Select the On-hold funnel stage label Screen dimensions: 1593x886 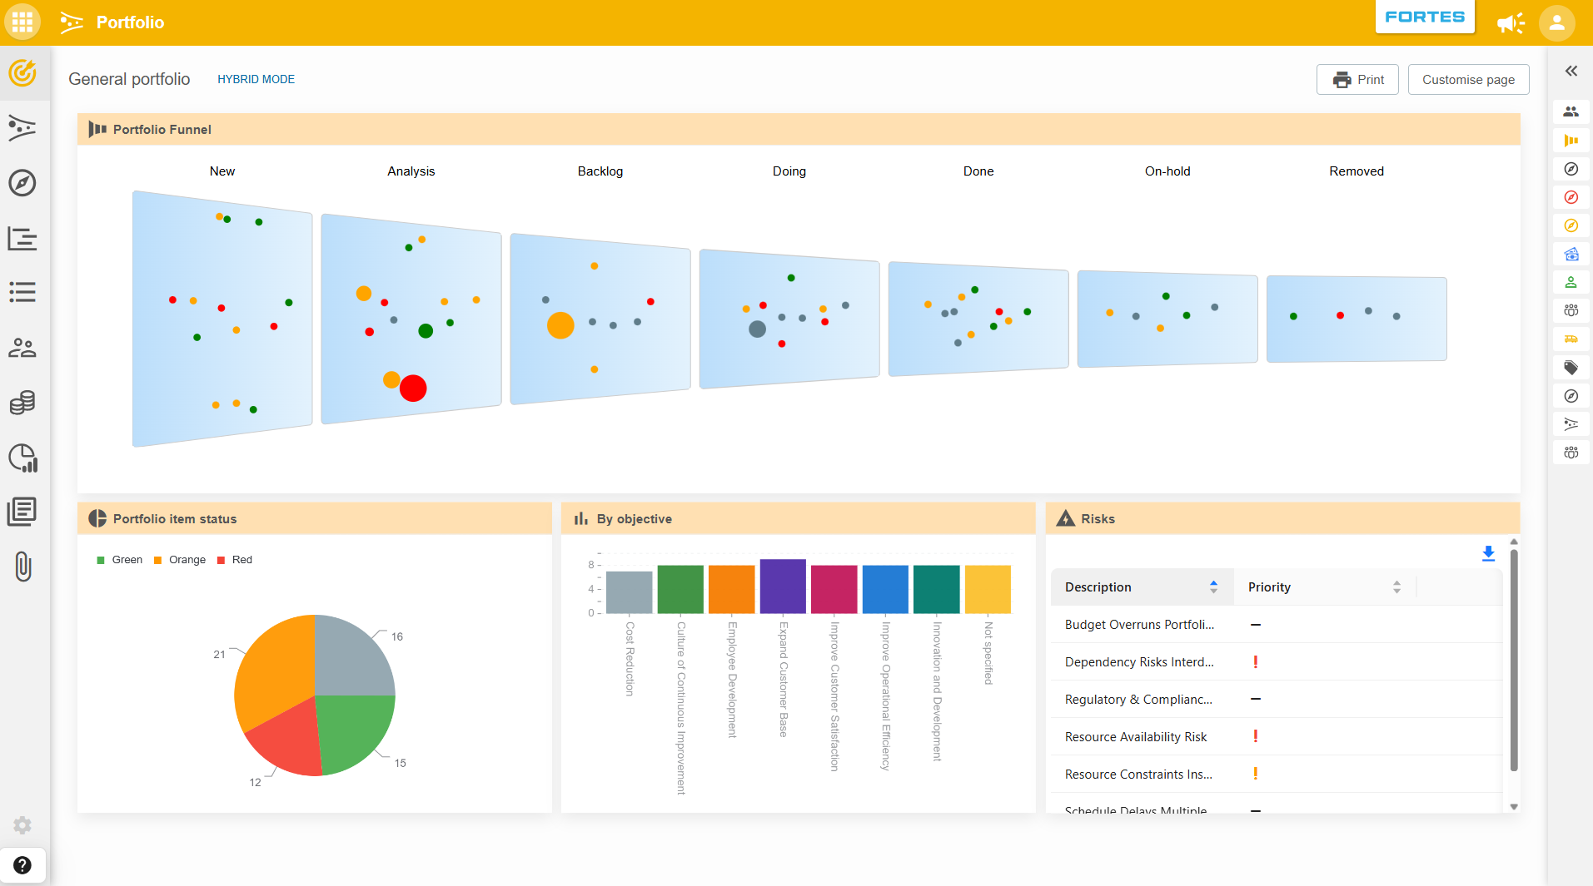click(1167, 171)
